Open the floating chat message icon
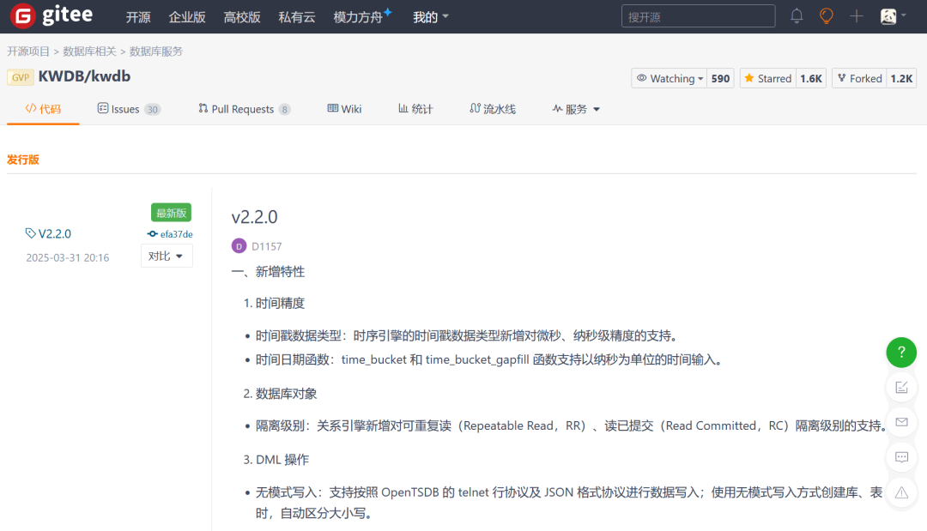The height and width of the screenshot is (531, 927). pos(901,457)
